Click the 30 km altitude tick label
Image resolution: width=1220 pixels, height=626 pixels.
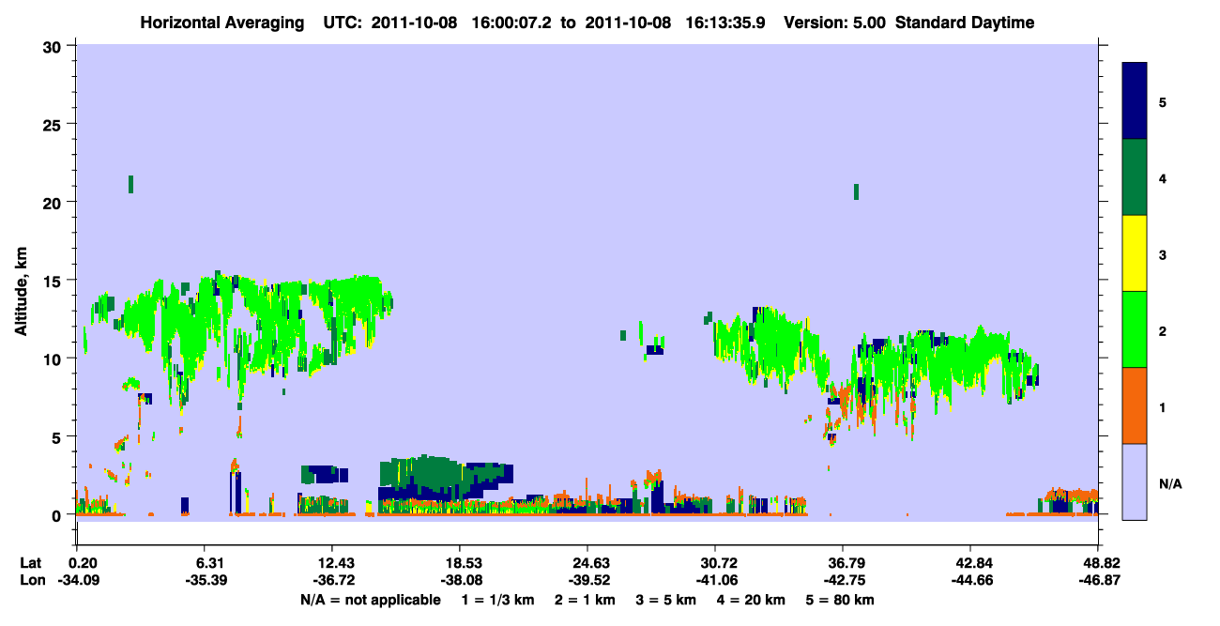(x=54, y=46)
